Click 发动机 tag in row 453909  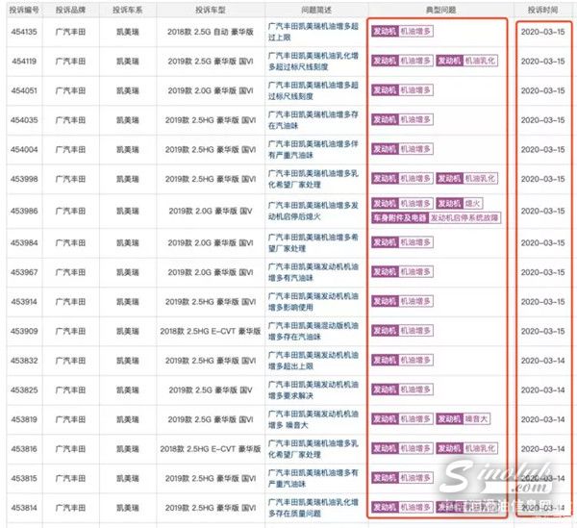[383, 331]
